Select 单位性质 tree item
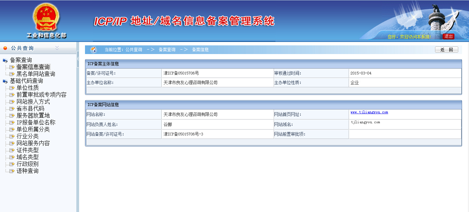This screenshot has width=469, height=212. [x=27, y=88]
